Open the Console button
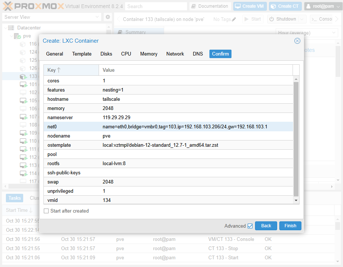This screenshot has width=343, height=267. point(322,19)
